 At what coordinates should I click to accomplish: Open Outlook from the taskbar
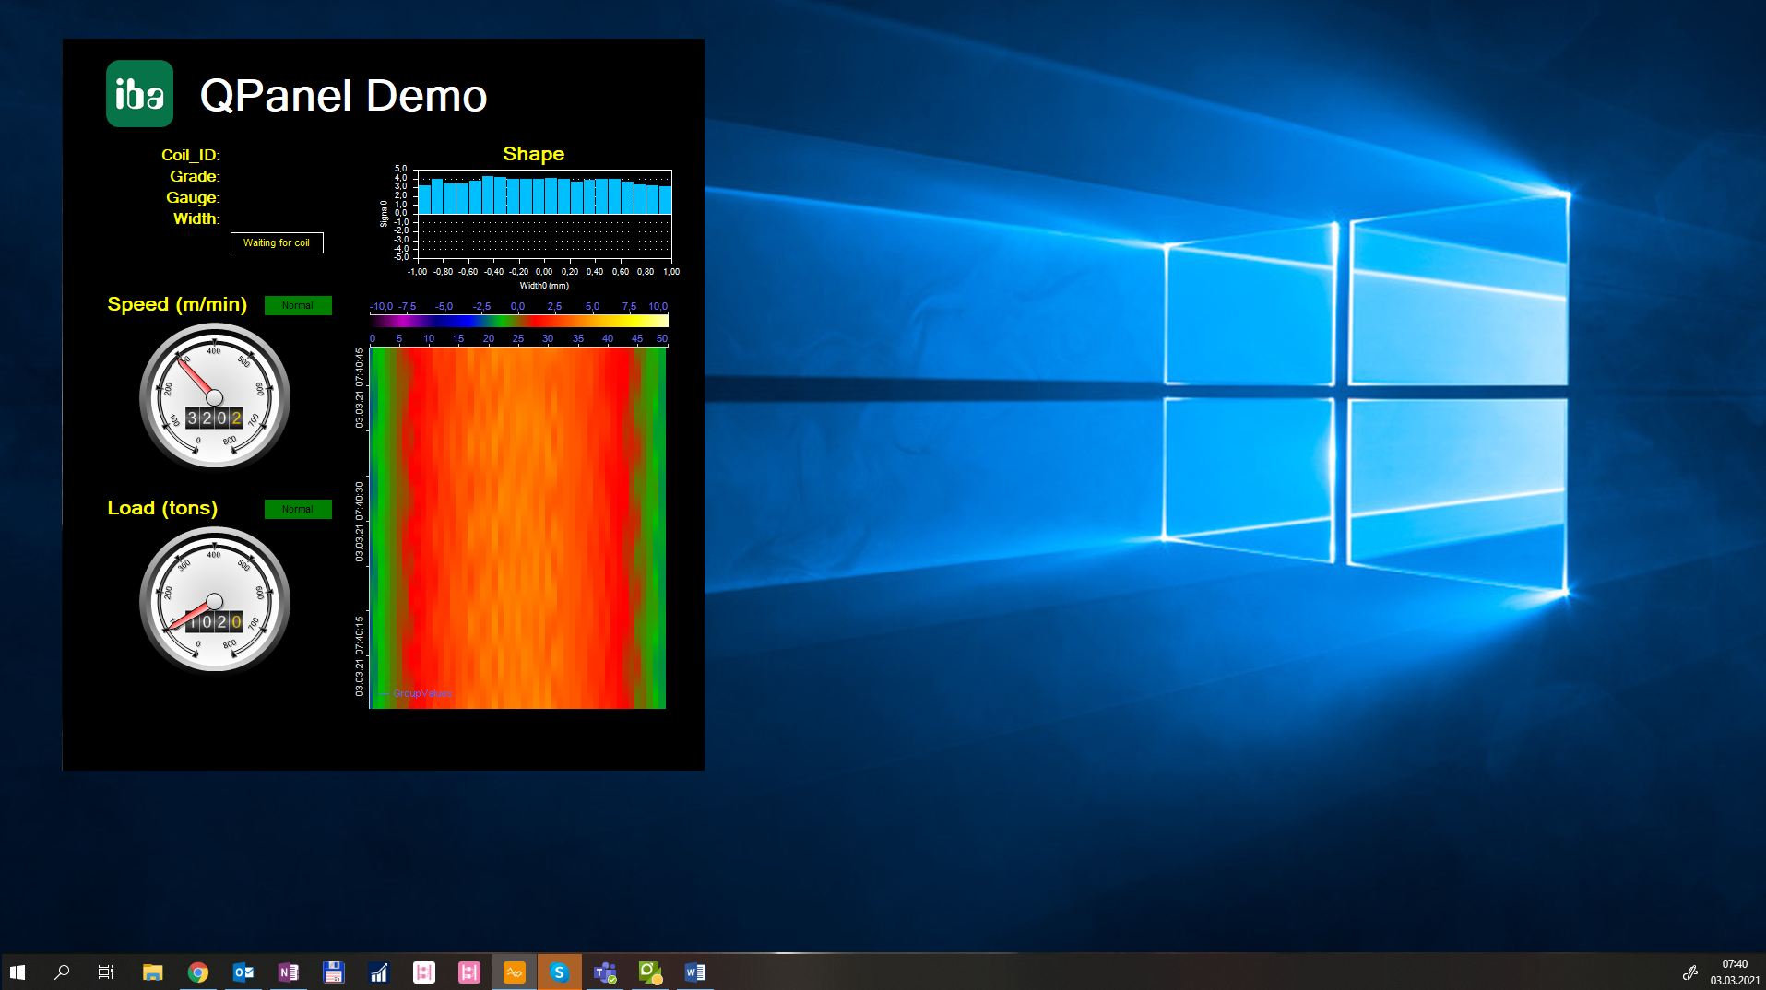click(x=243, y=972)
